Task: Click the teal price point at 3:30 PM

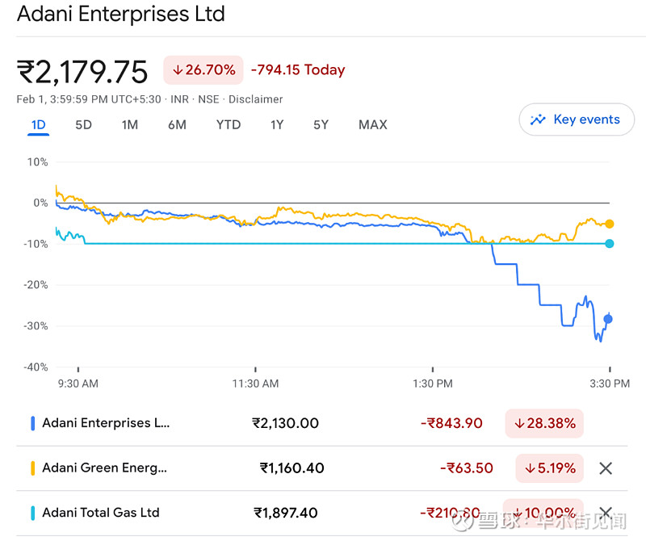Action: [x=608, y=243]
